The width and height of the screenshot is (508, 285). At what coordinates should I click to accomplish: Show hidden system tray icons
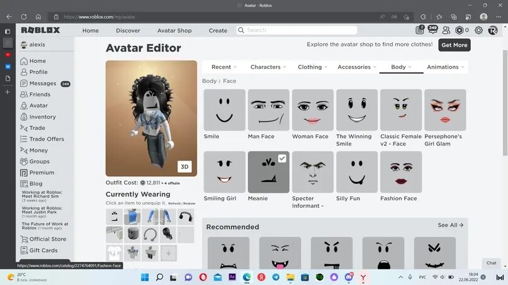coord(401,277)
